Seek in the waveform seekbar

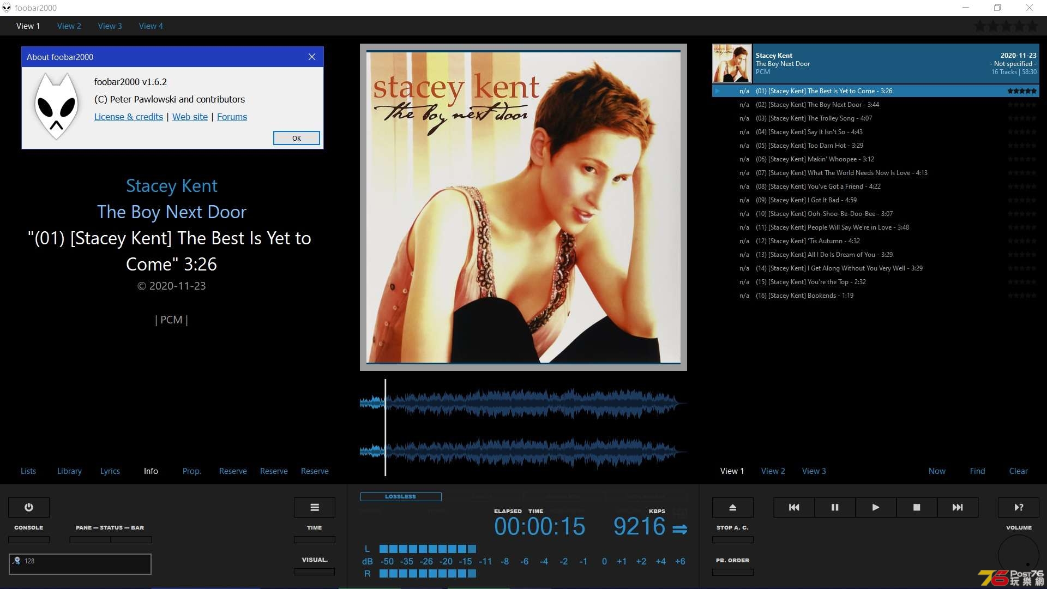pos(523,427)
